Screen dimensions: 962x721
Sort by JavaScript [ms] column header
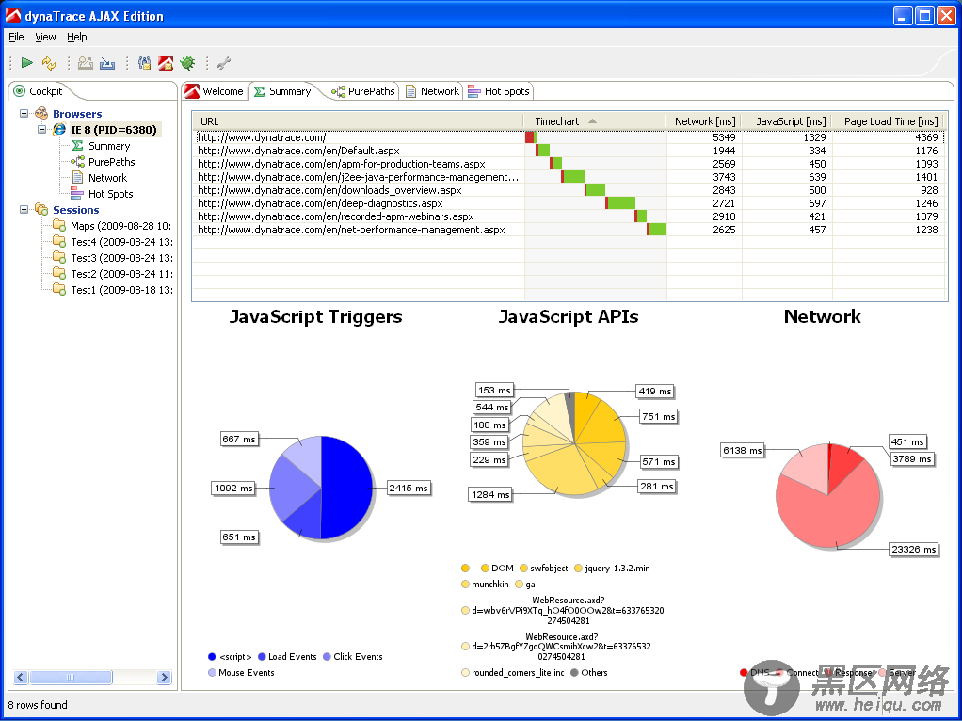click(x=787, y=121)
